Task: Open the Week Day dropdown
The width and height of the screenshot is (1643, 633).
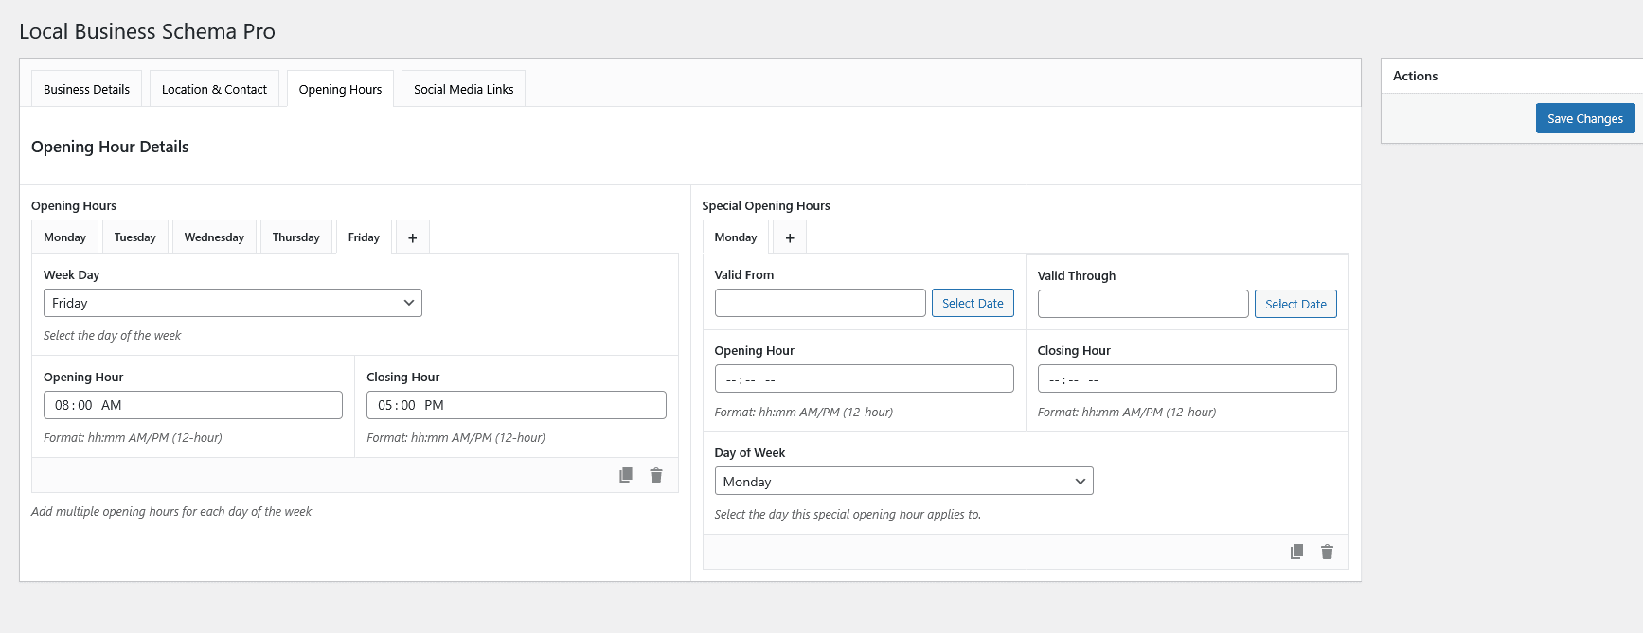Action: pyautogui.click(x=232, y=303)
